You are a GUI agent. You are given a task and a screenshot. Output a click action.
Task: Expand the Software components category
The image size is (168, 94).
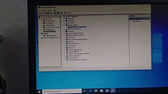click(65, 50)
